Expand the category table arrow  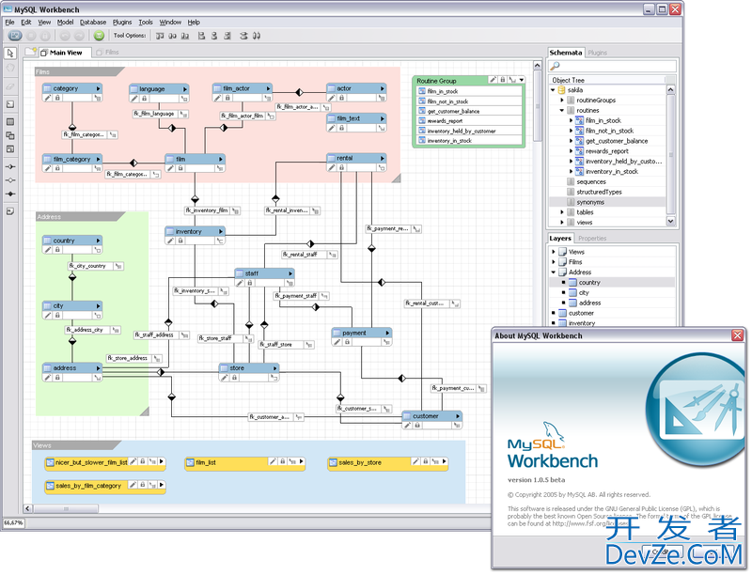coord(98,88)
